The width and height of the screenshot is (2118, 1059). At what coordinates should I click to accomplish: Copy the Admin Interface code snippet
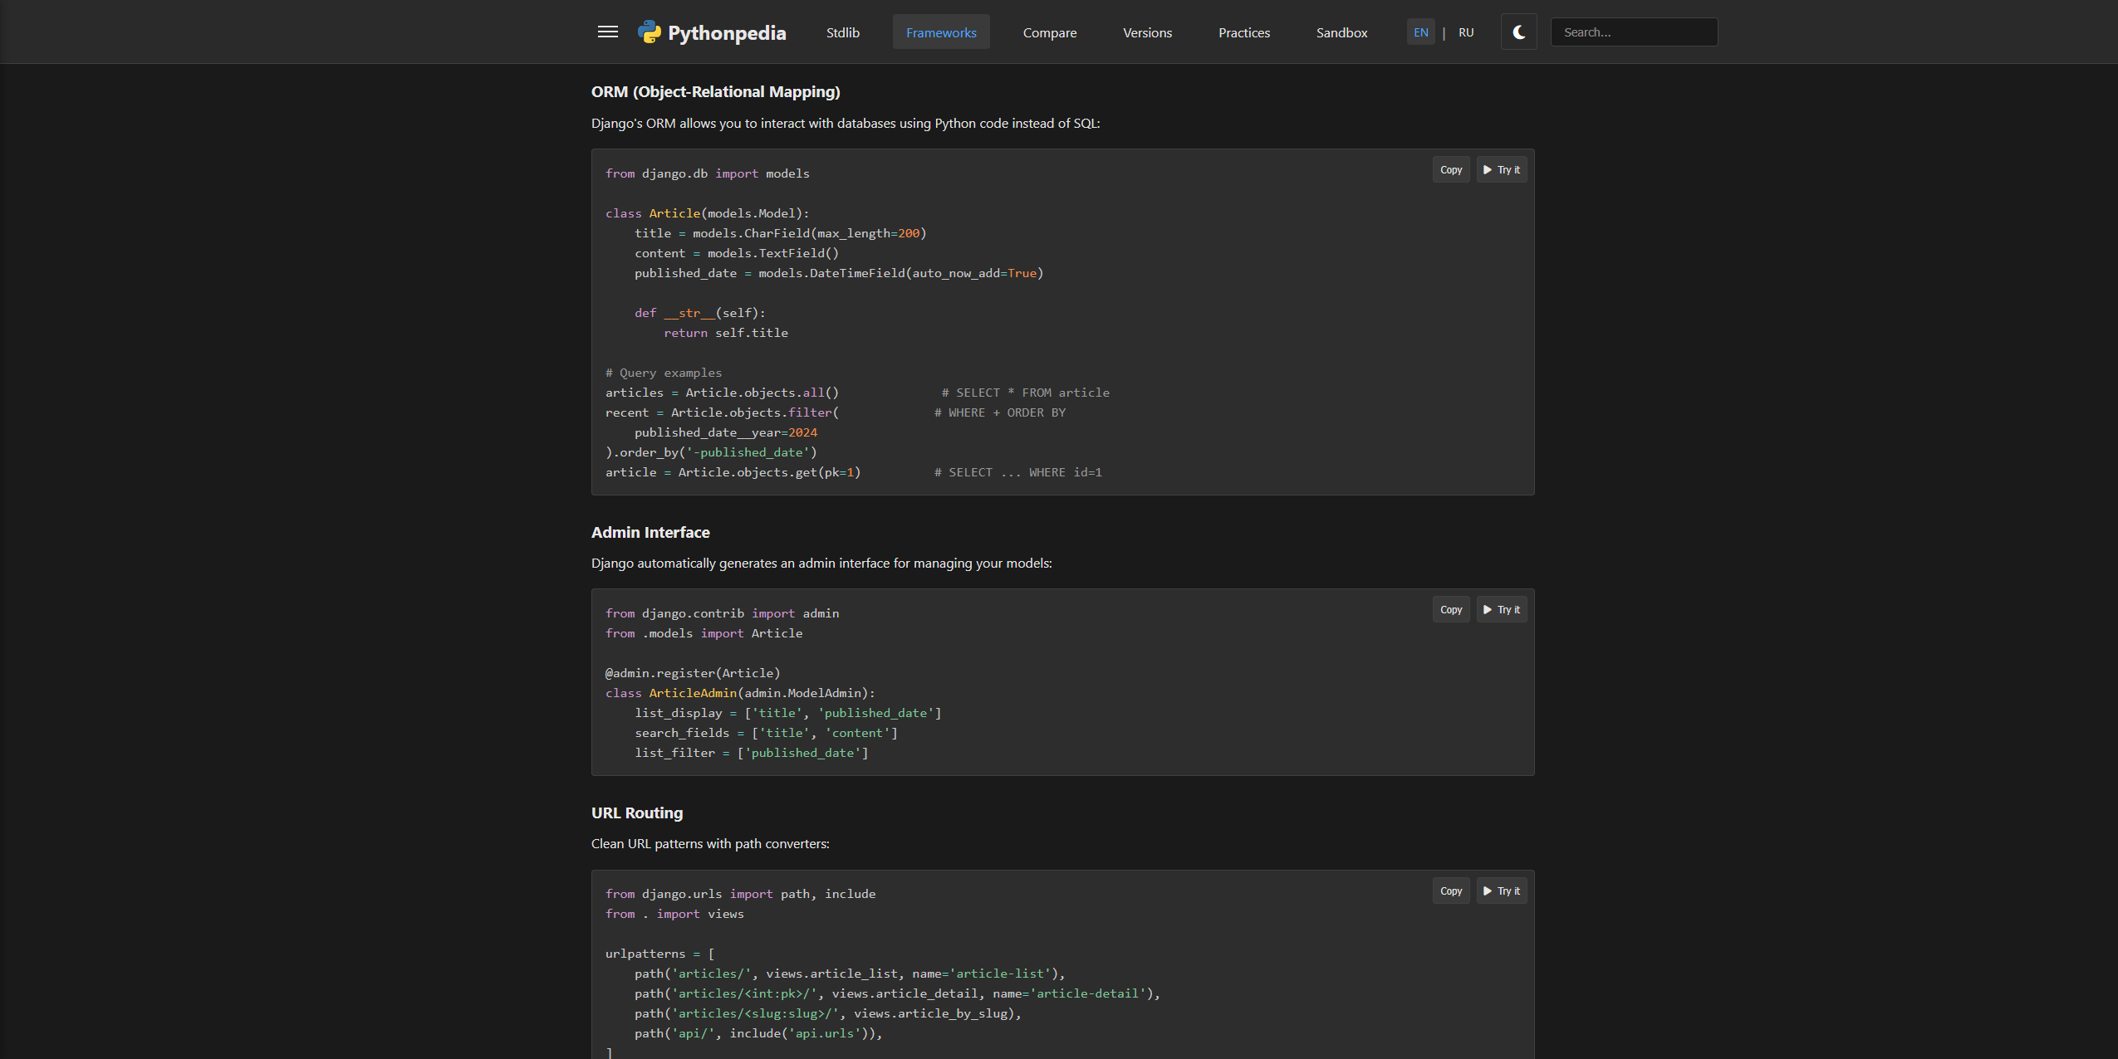pos(1449,609)
